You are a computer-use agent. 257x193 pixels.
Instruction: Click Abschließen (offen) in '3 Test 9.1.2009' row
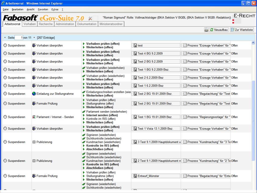click(x=100, y=149)
